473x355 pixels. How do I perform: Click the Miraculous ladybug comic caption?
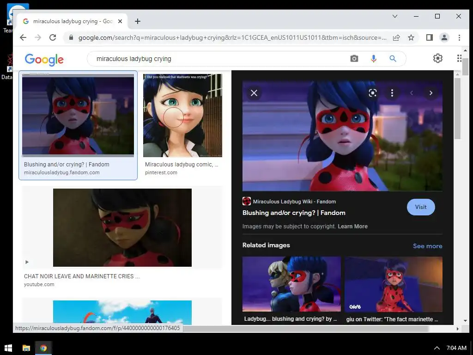tap(182, 165)
